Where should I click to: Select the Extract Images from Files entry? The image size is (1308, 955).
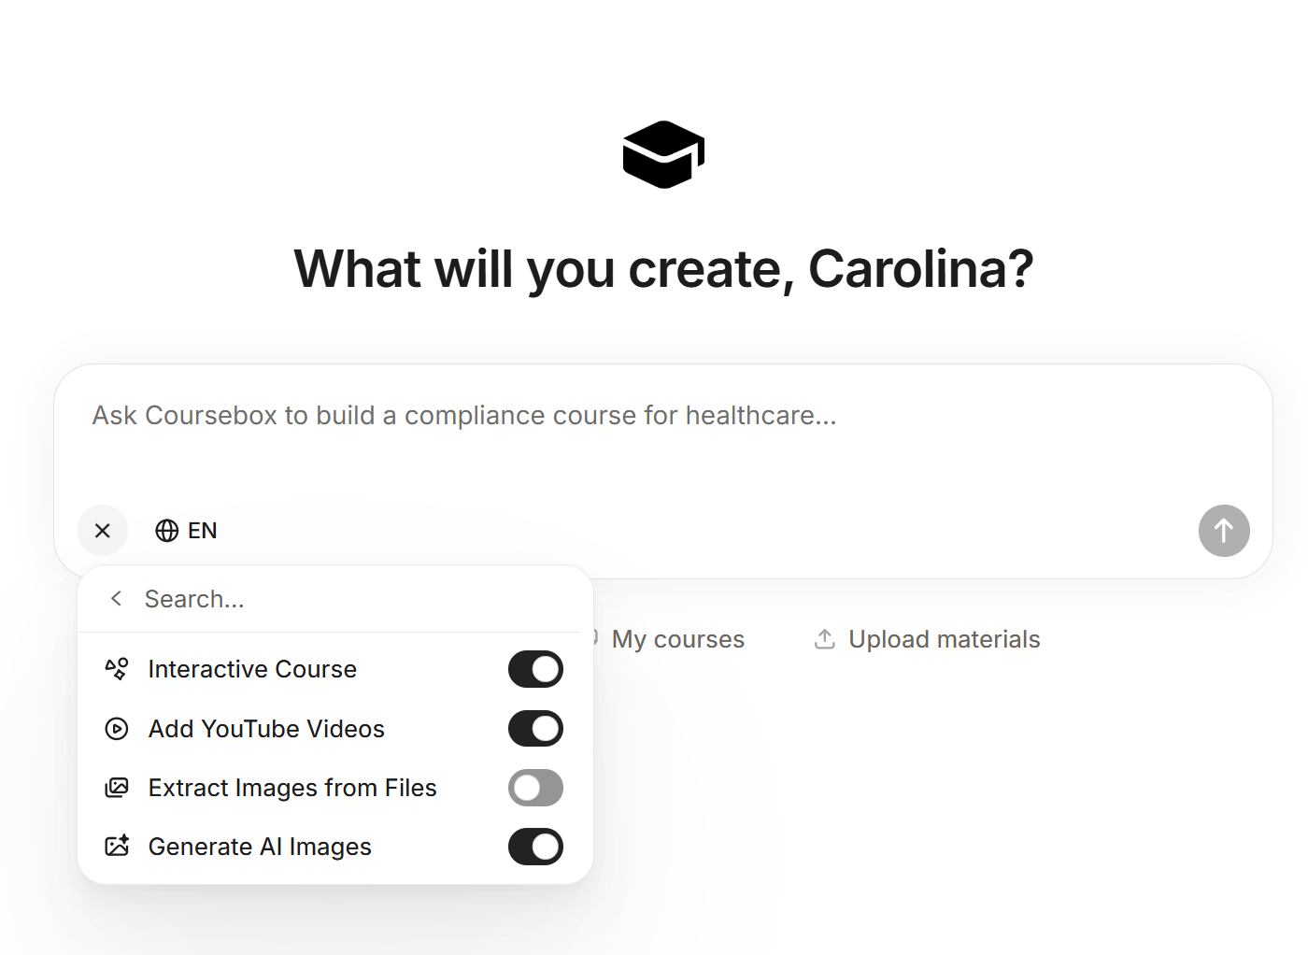[292, 788]
